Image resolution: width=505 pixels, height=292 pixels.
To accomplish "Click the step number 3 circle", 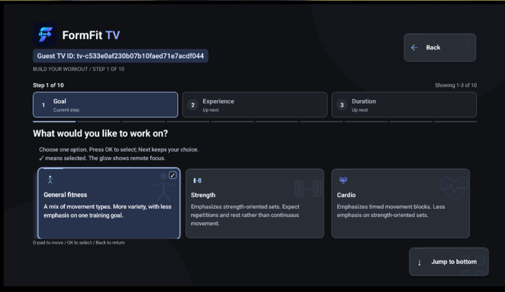I will pos(341,105).
